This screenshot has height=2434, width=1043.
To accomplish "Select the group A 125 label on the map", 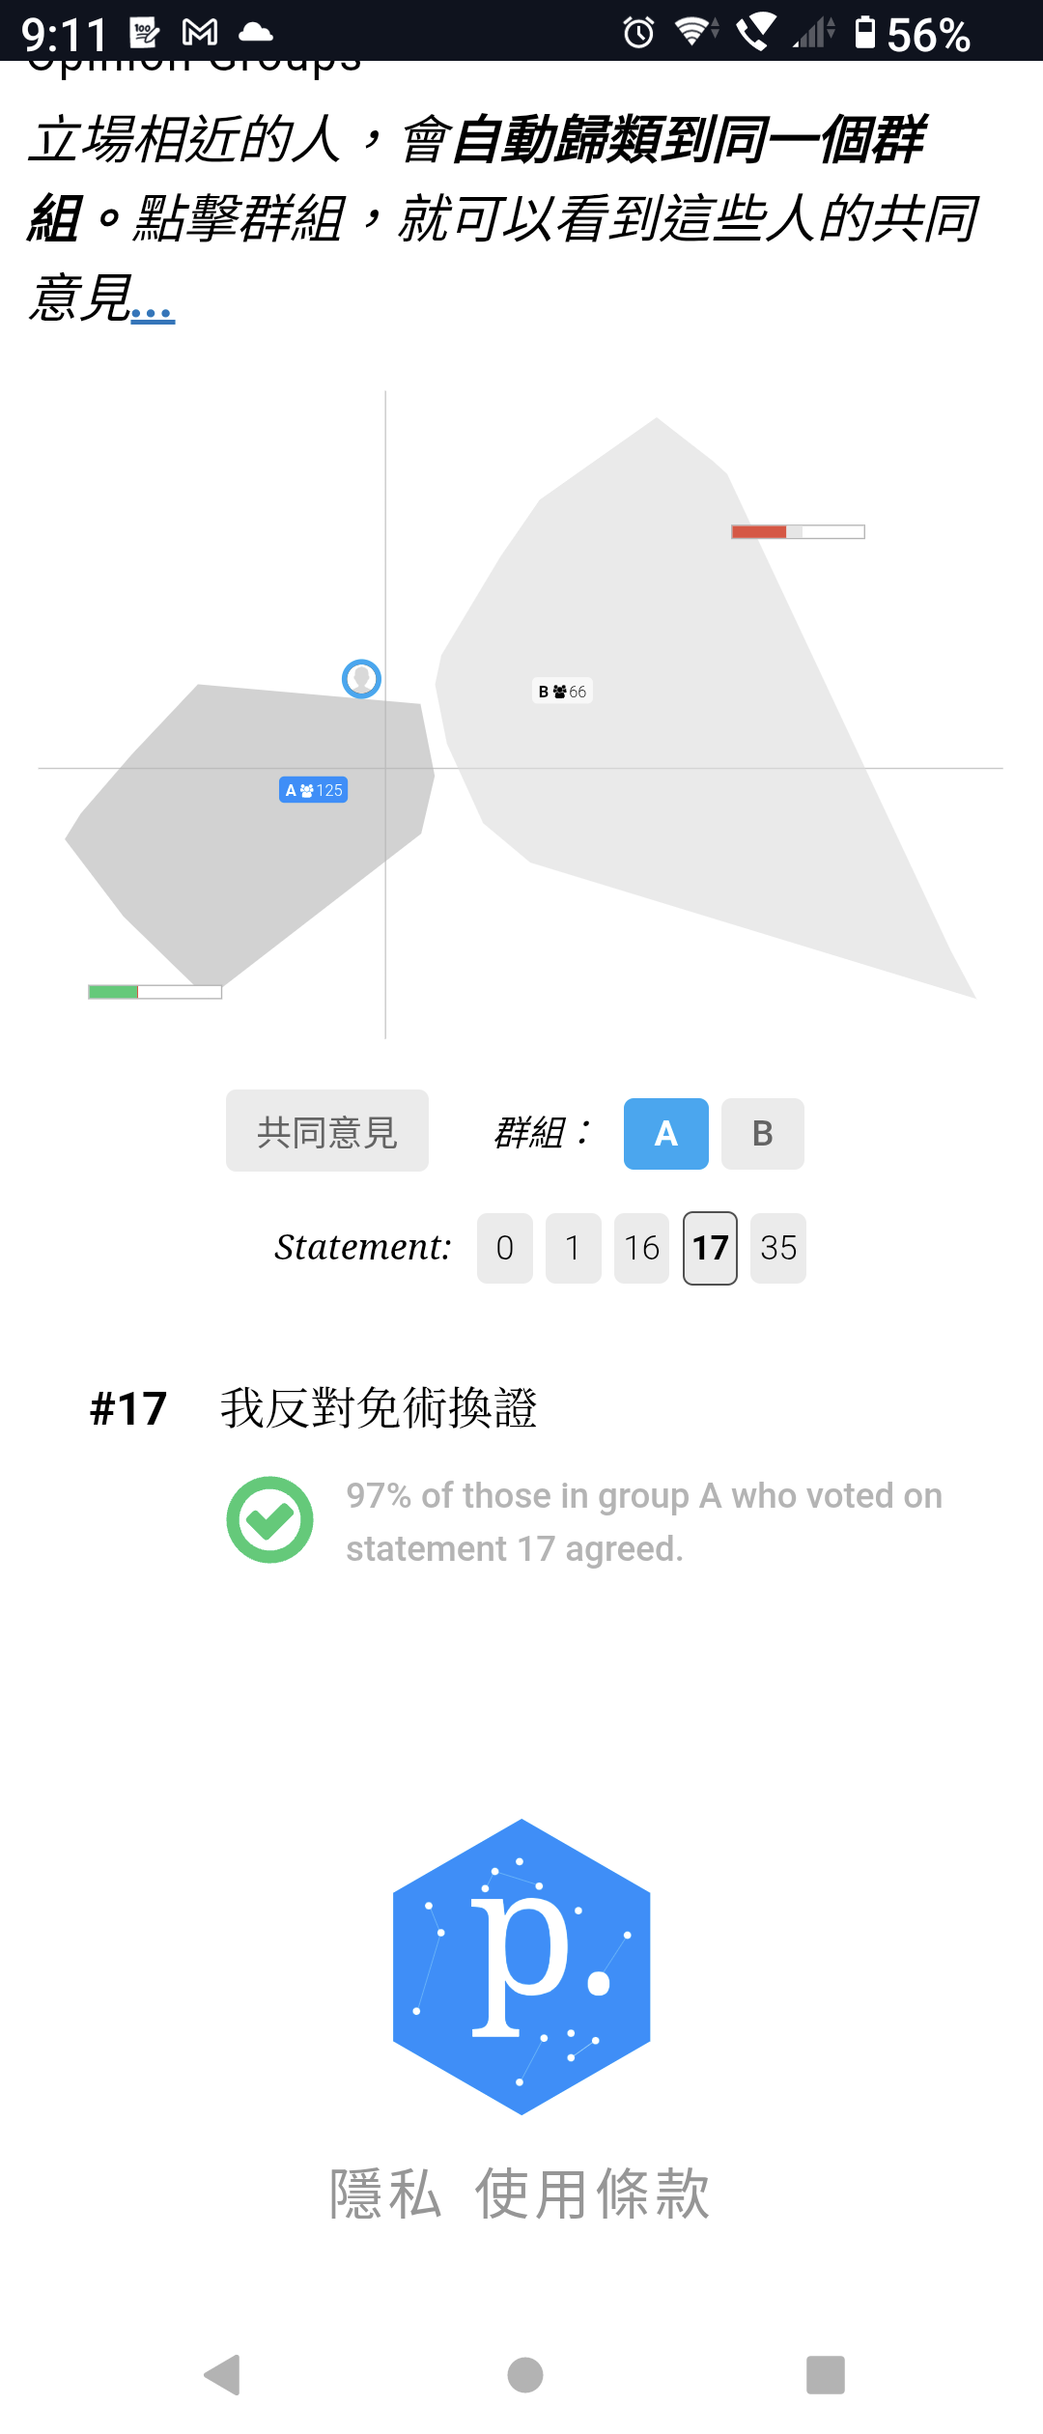I will tap(314, 790).
